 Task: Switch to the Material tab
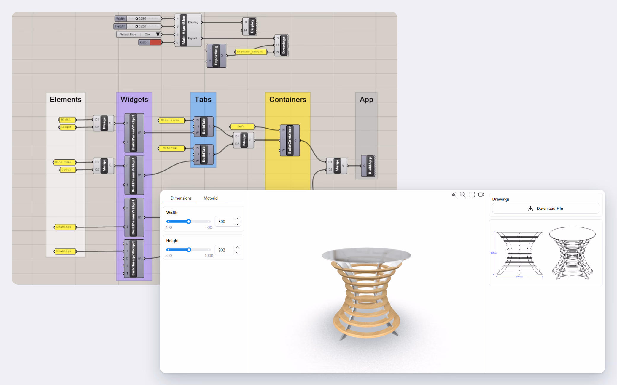211,198
